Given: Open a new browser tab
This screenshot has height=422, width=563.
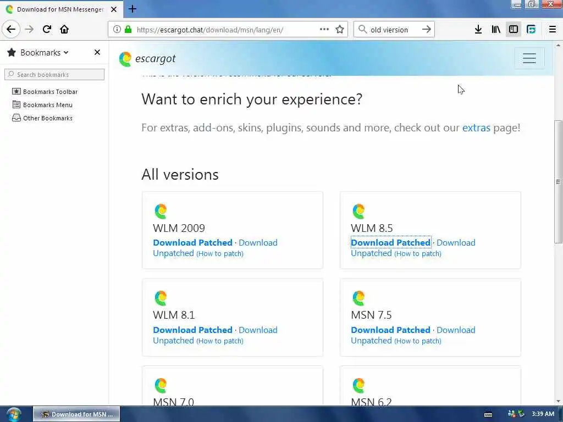Looking at the screenshot, I should (133, 9).
